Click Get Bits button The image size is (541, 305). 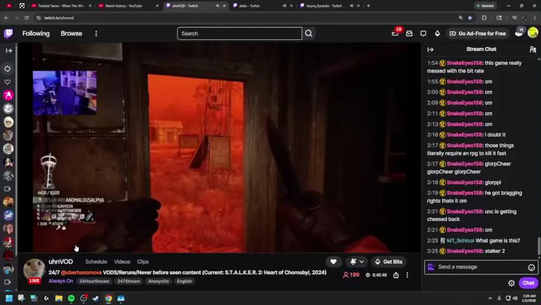click(388, 262)
